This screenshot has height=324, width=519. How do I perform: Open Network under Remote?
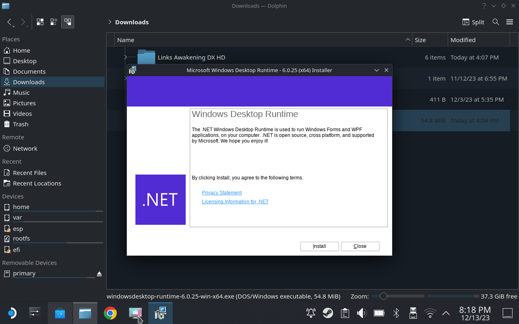[53, 149]
